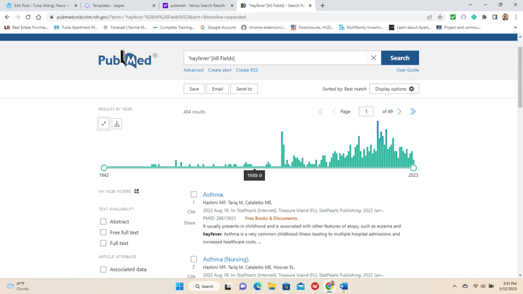Grab the 1842 timeline slider handle
The image size is (523, 294).
point(104,168)
